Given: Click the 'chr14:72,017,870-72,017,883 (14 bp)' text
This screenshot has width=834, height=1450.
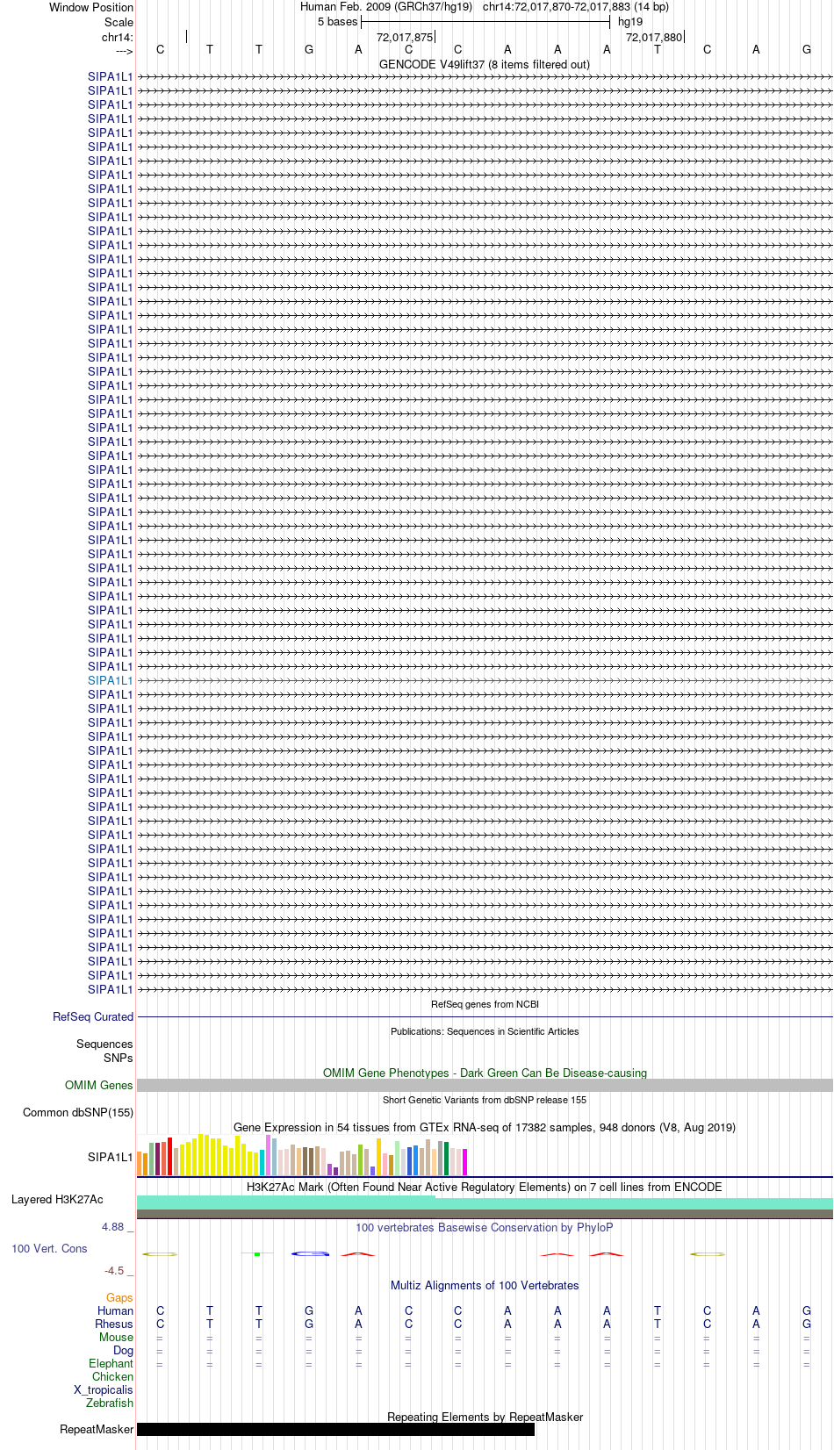Looking at the screenshot, I should click(x=576, y=6).
